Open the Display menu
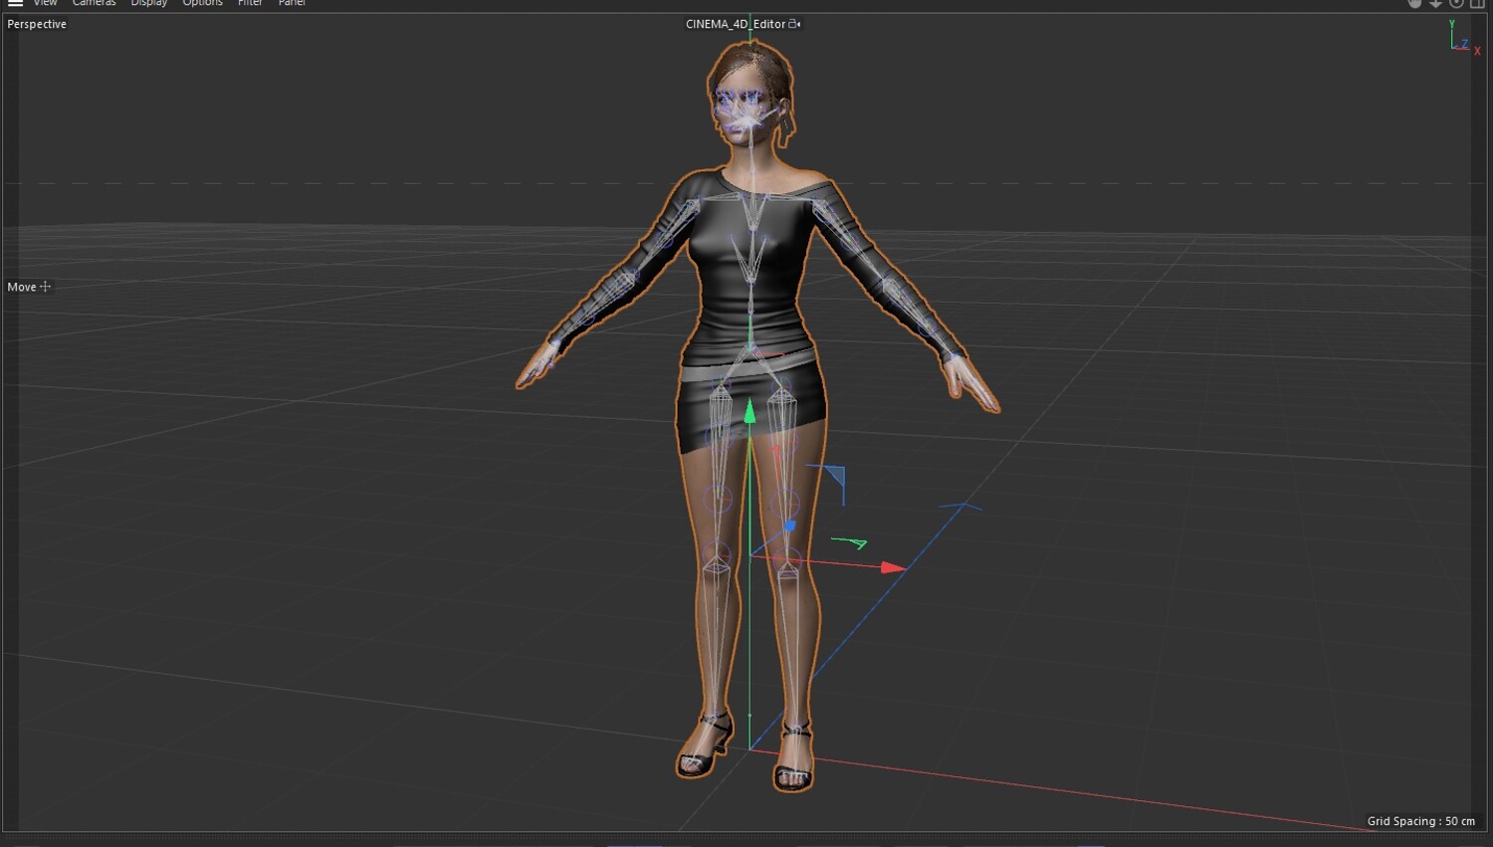 pyautogui.click(x=149, y=3)
